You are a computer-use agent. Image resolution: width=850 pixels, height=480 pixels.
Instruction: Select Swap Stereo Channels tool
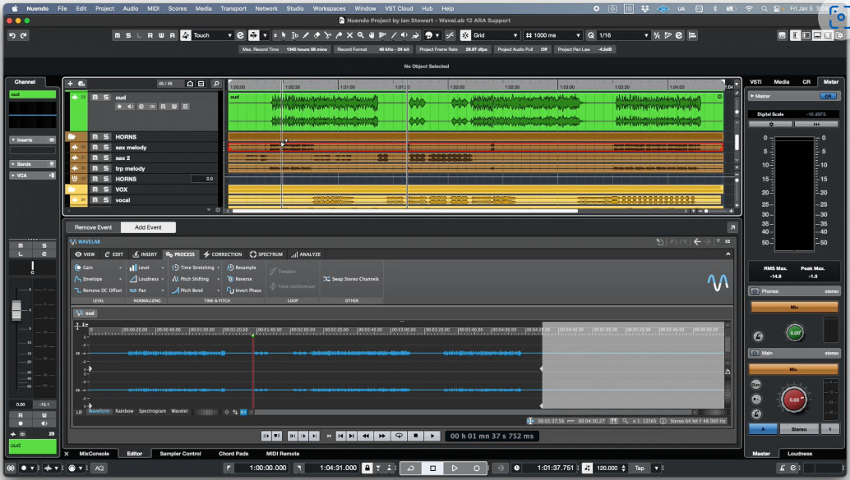351,279
